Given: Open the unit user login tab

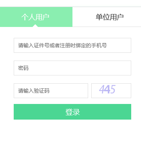Looking at the screenshot, I should click(107, 17).
